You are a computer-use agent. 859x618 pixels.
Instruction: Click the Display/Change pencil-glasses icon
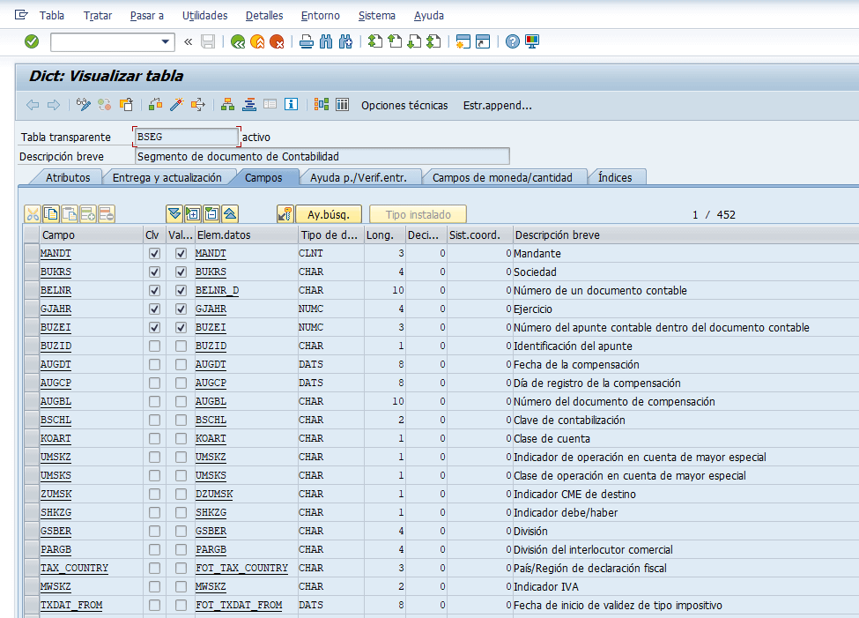(x=84, y=105)
